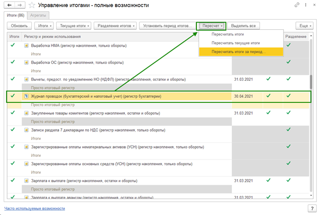Choose Пересчитать итоги за период menu item
The height and width of the screenshot is (215, 321).
coord(241,52)
